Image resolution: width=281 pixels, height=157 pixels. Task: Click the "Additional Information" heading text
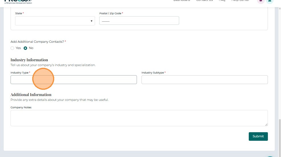31,95
